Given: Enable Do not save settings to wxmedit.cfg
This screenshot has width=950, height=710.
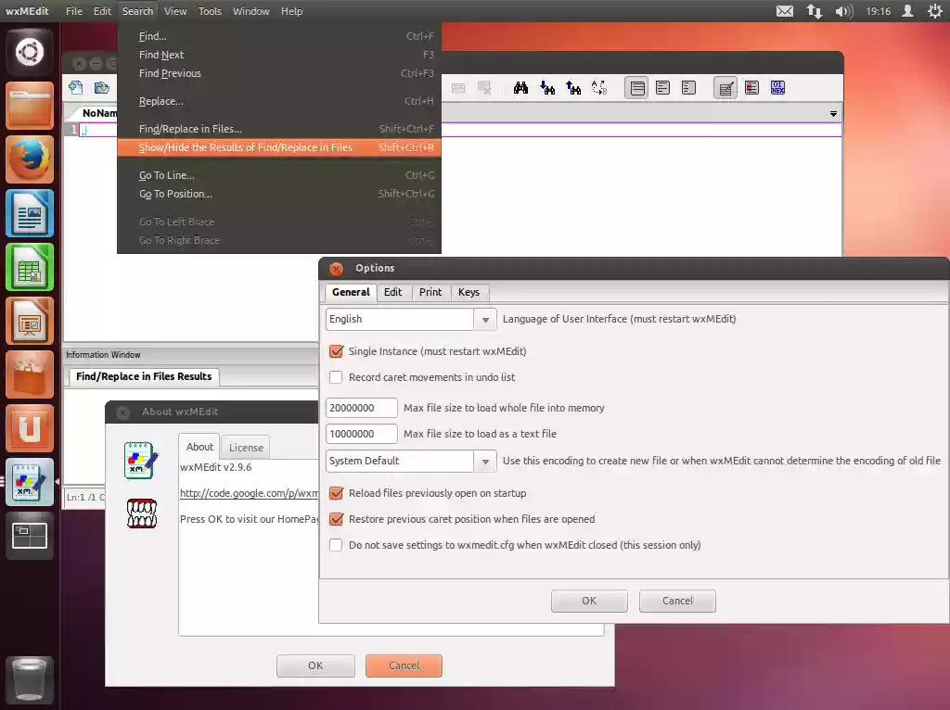Looking at the screenshot, I should pos(336,545).
